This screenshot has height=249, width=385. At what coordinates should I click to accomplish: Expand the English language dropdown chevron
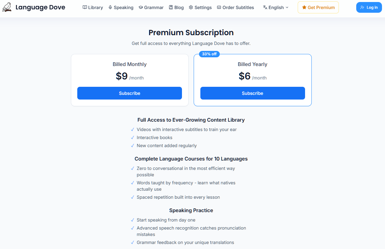point(287,7)
